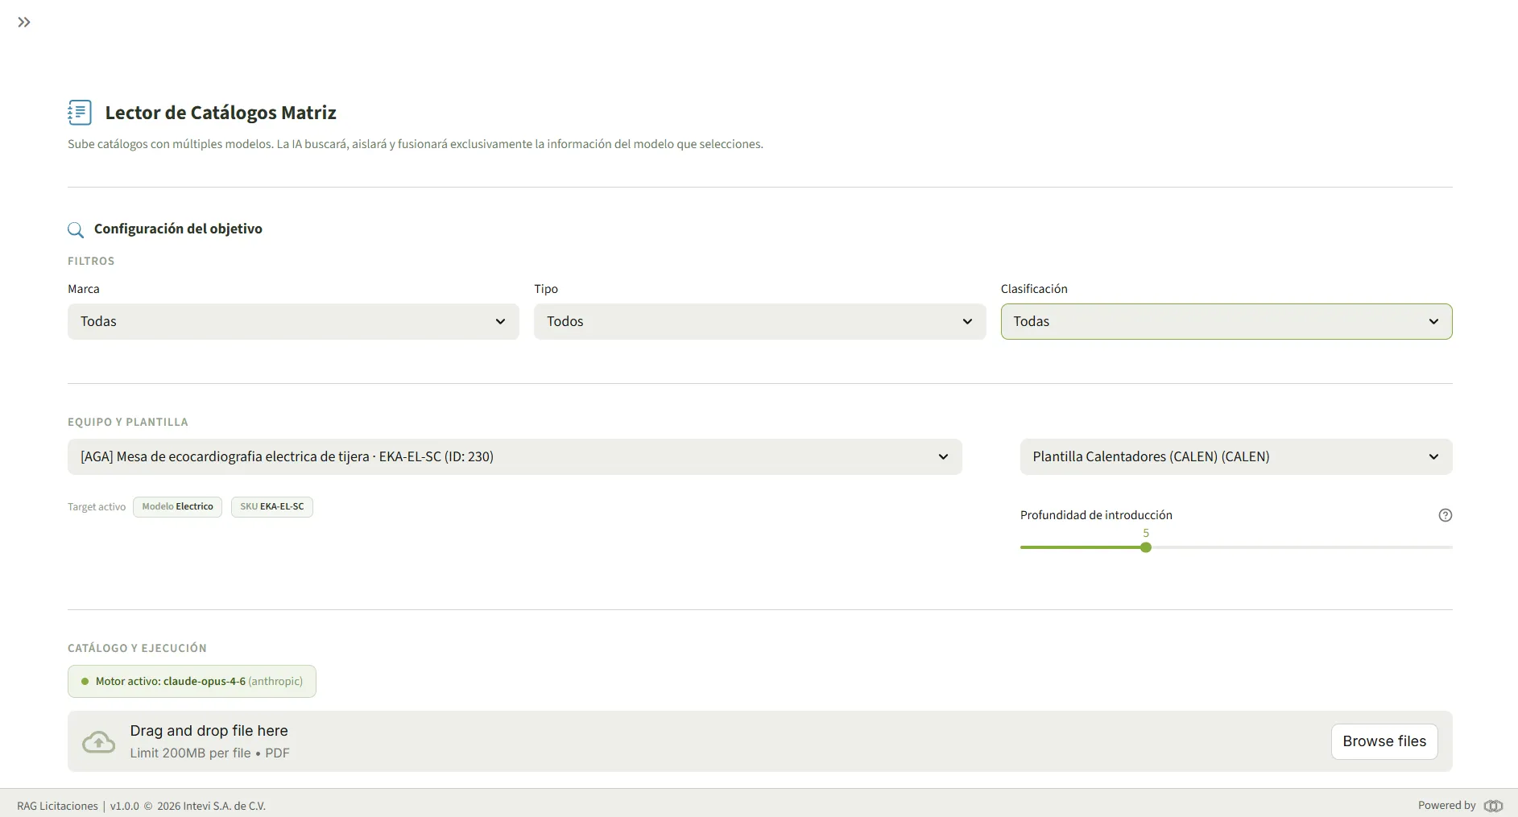The width and height of the screenshot is (1518, 817).
Task: Click the file drop zone area
Action: click(x=760, y=741)
